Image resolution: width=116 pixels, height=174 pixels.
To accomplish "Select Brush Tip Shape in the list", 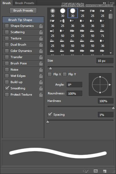I will (x=23, y=20).
